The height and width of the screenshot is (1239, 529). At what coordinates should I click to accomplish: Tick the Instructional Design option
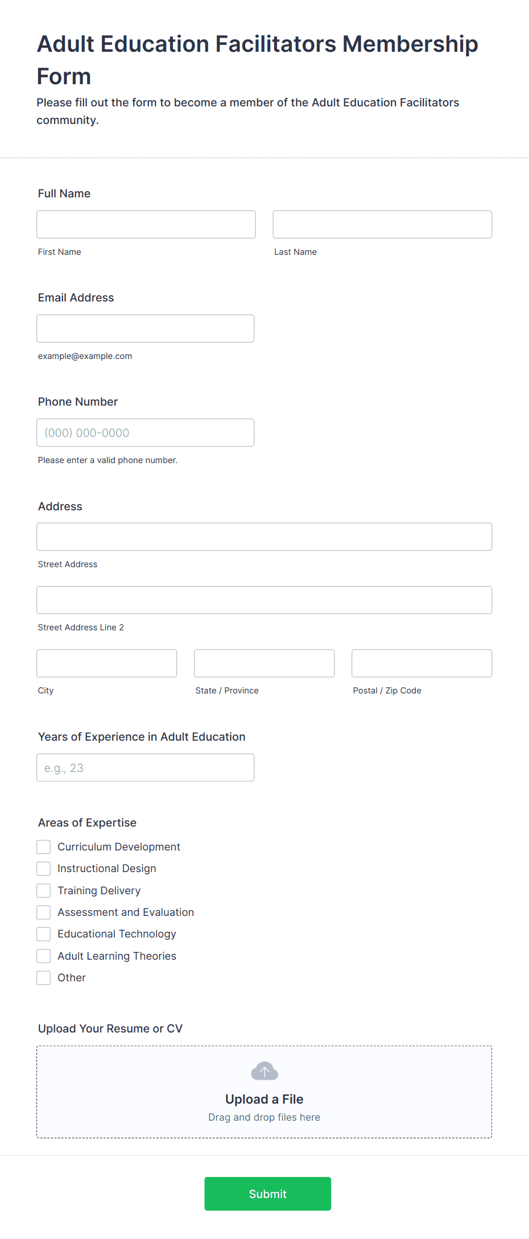point(44,868)
